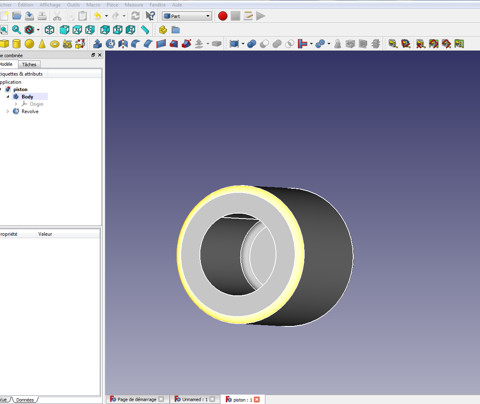
Task: Open the Macro menu
Action: point(93,4)
